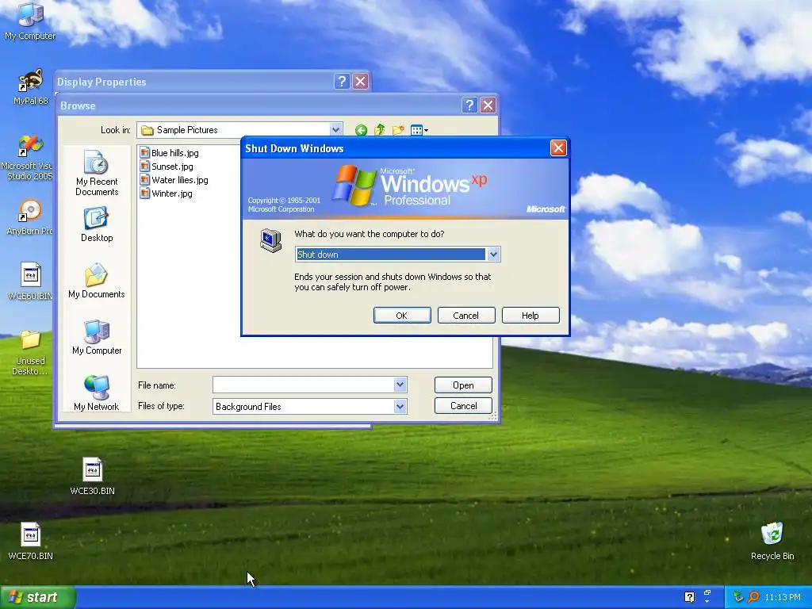
Task: Confirm shutdown with the OK button
Action: tap(402, 316)
